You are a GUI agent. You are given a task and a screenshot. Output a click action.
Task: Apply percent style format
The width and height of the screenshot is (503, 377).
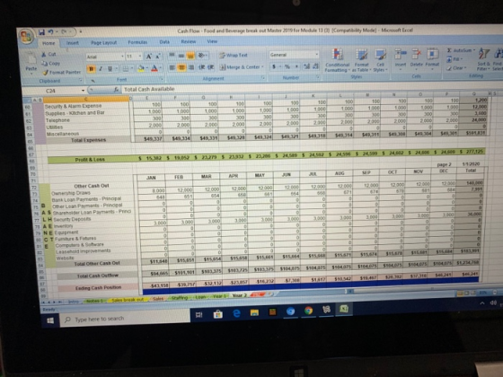pos(287,66)
